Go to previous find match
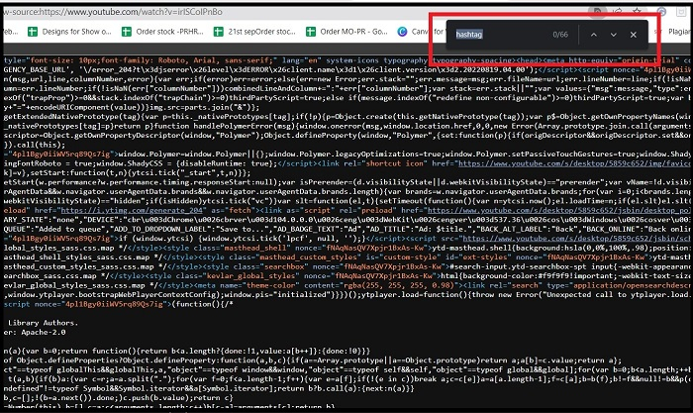The image size is (693, 413). [x=594, y=35]
